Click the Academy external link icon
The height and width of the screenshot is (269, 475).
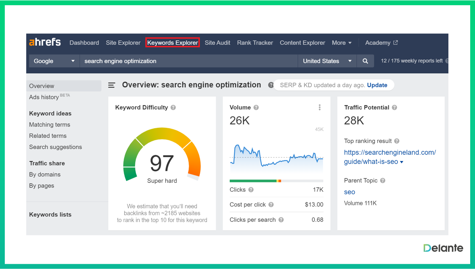coord(396,43)
